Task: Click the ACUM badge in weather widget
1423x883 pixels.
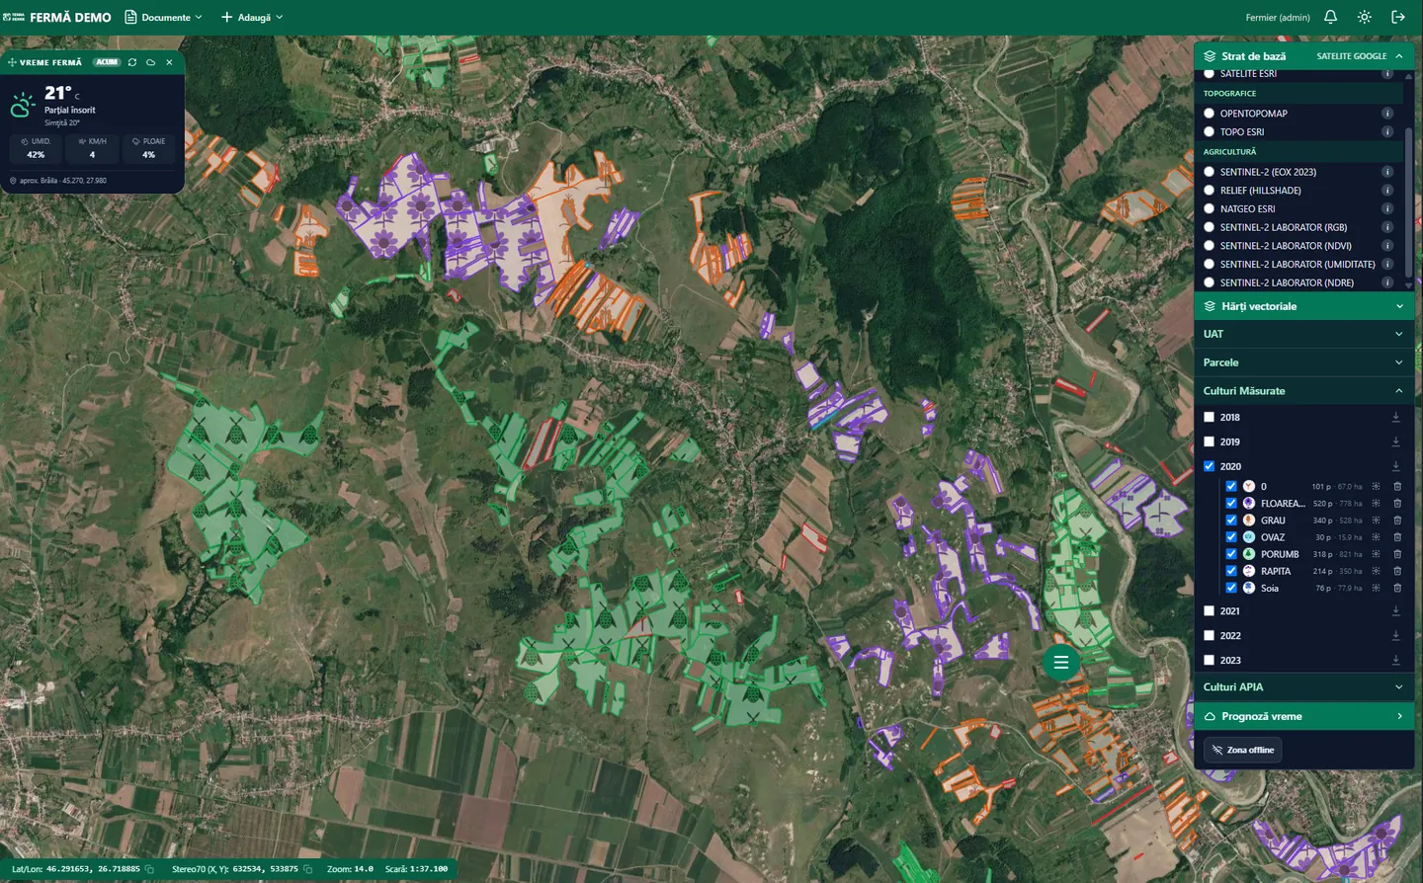Action: point(107,62)
